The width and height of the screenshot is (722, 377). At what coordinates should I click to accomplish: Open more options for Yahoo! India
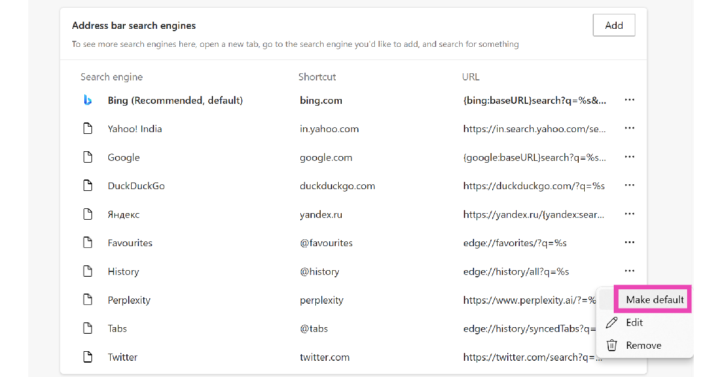(x=629, y=128)
